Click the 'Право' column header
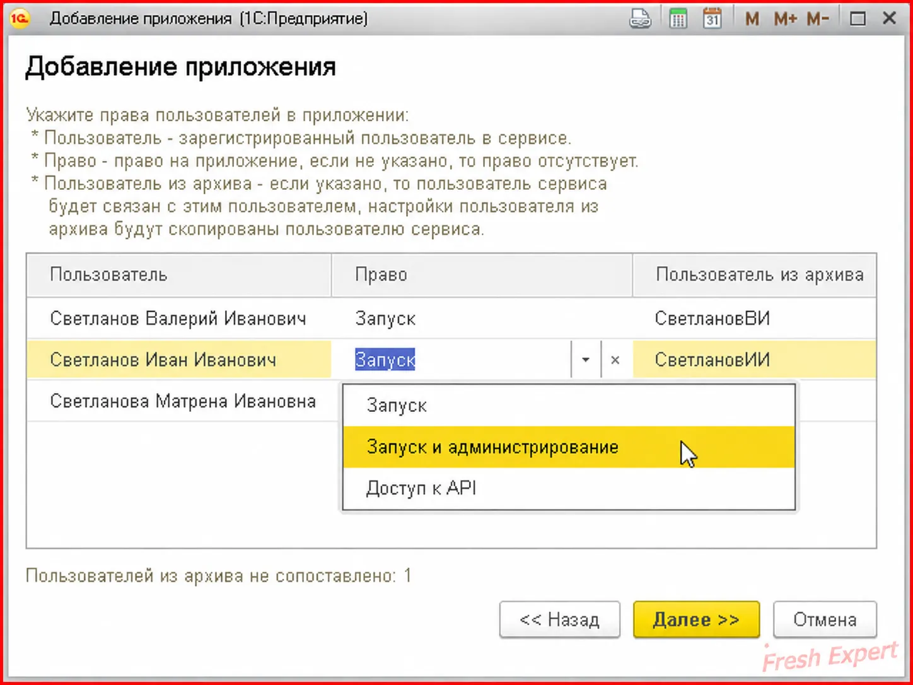Image resolution: width=913 pixels, height=685 pixels. coord(482,275)
